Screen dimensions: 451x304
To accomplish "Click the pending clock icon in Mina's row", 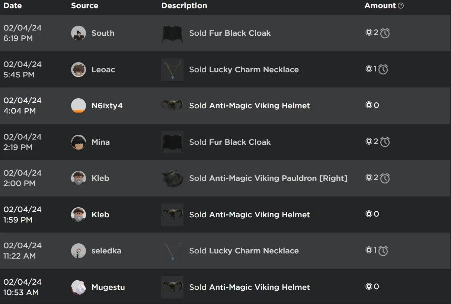I will pos(385,142).
